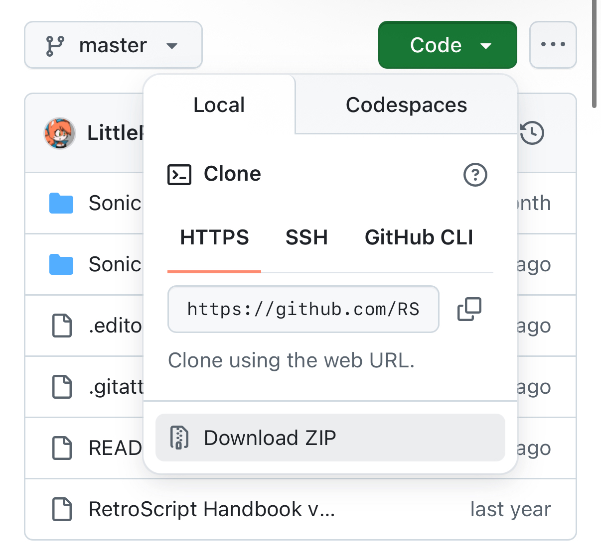Open the master branch dropdown
This screenshot has height=559, width=601.
(113, 45)
